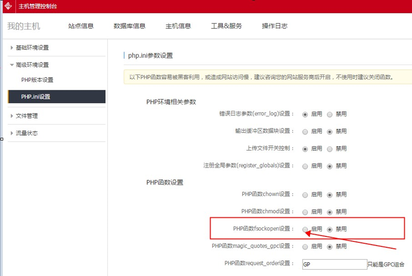412x276 pixels.
Task: Switch to 数据库信息 tab
Action: coord(129,26)
